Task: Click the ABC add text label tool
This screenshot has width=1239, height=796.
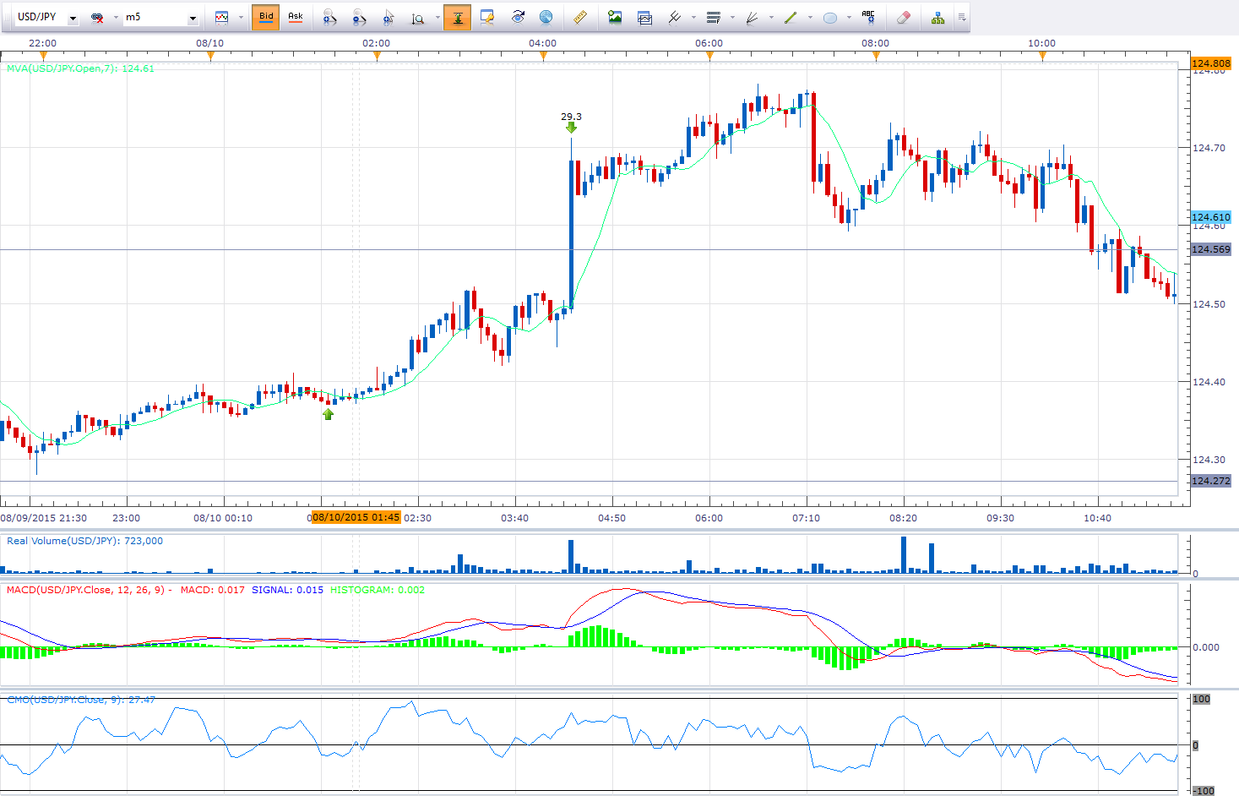Action: point(867,16)
